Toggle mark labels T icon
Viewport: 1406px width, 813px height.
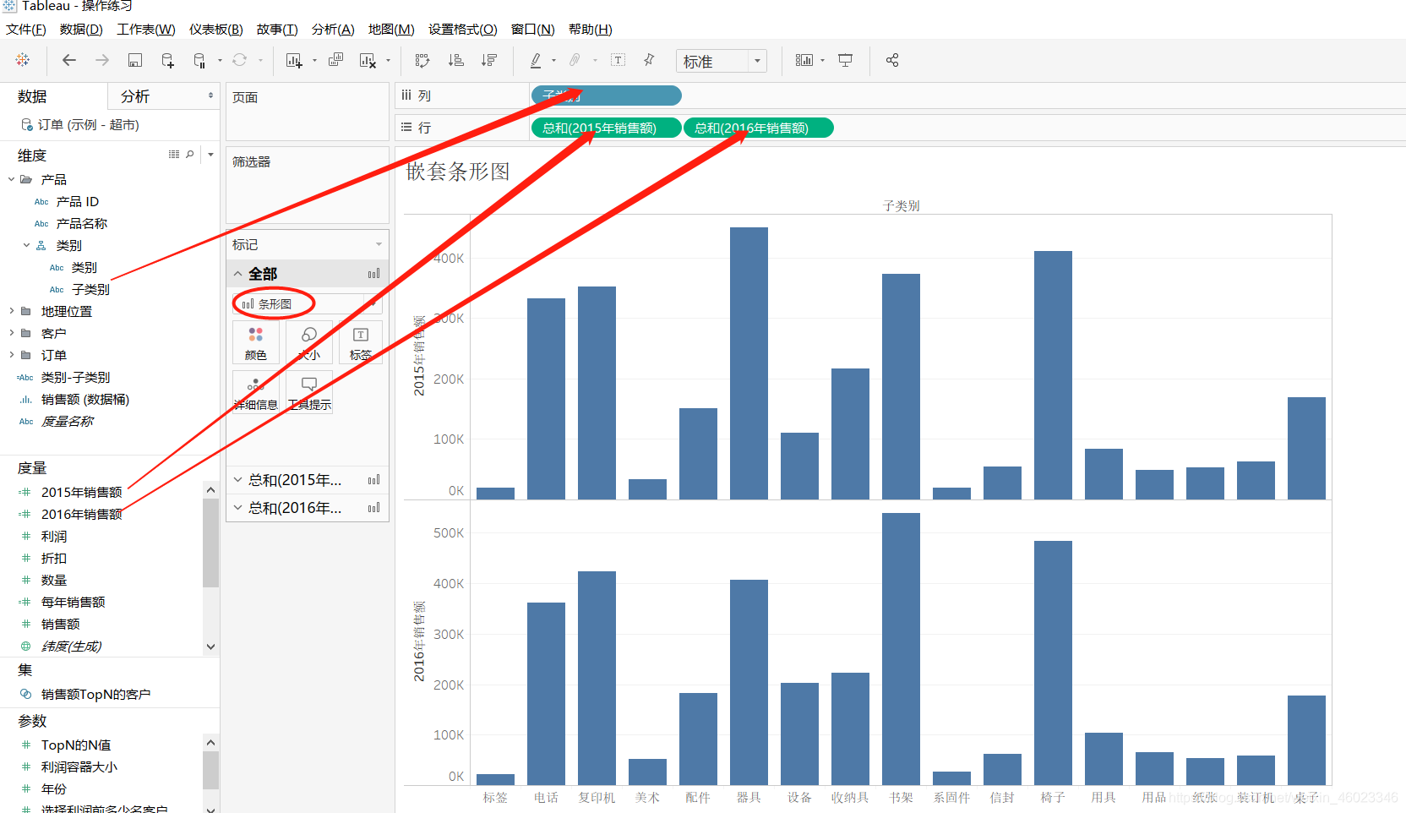coord(619,60)
